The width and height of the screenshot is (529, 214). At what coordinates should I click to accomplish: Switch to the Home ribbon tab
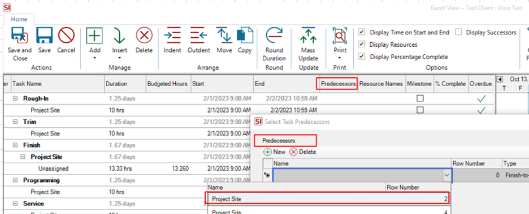(x=19, y=19)
